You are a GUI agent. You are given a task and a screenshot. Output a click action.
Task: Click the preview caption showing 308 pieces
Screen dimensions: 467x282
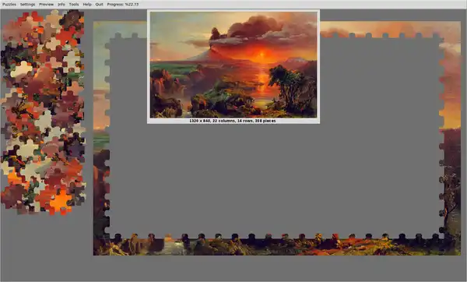click(x=233, y=121)
